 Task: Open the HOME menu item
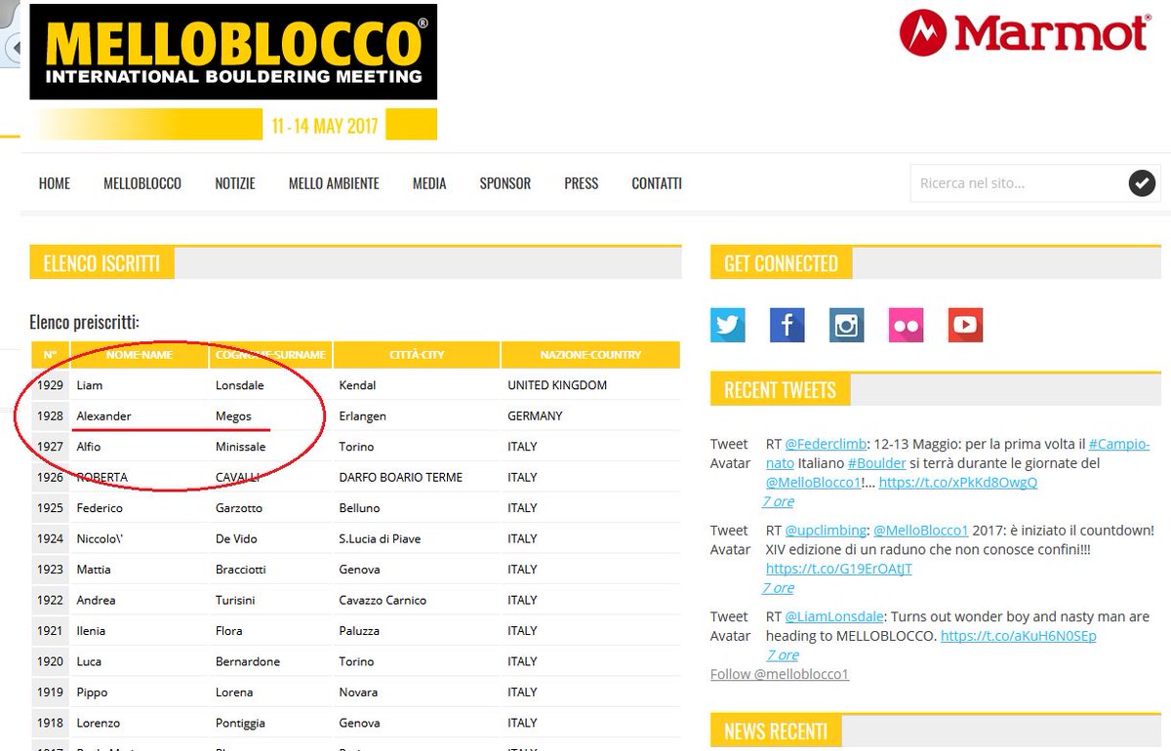(55, 183)
